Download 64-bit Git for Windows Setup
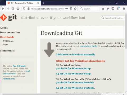Viewport: 127px width, 95px height. click(74, 74)
